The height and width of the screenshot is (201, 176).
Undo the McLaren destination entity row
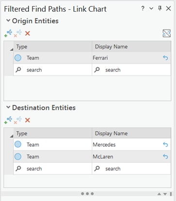(165, 156)
